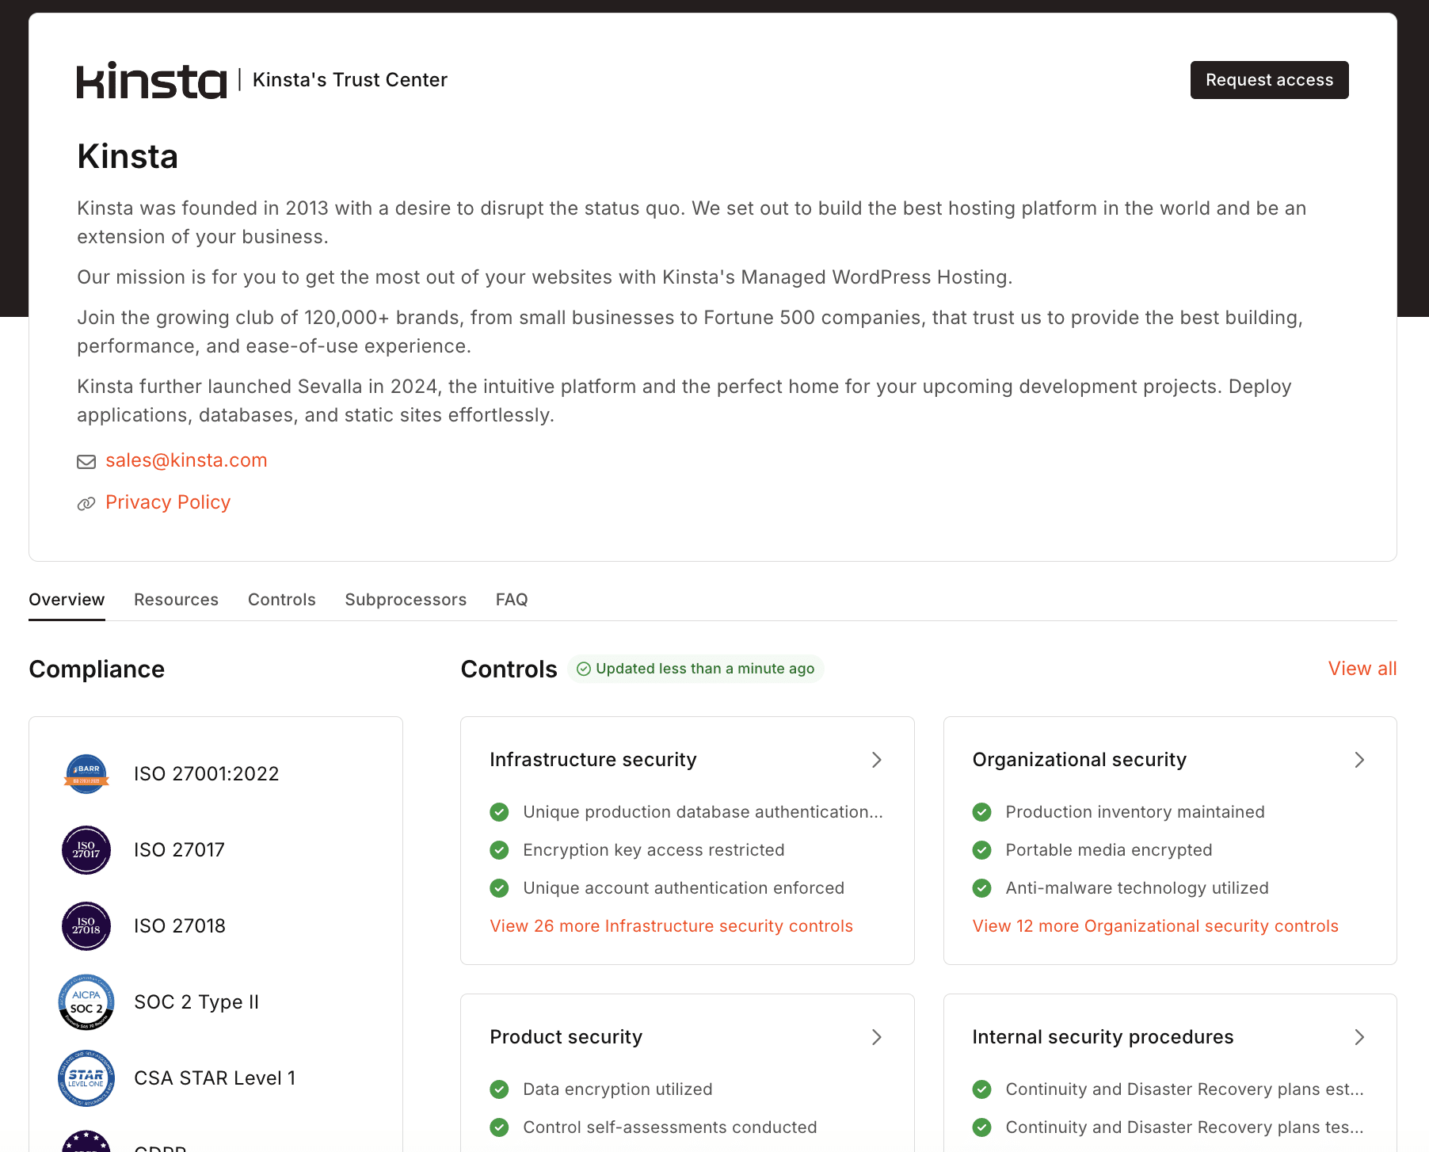Screen dimensions: 1429x1152
Task: Switch to the Resources tab
Action: pos(176,600)
